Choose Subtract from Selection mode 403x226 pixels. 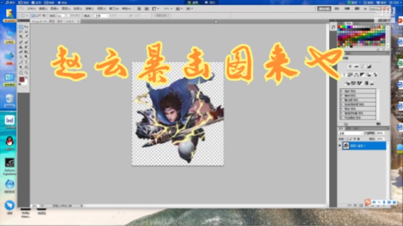(40, 16)
